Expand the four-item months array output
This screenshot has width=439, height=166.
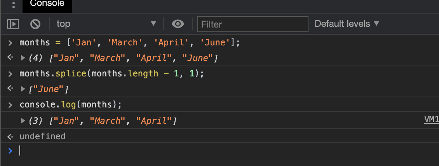(23, 58)
